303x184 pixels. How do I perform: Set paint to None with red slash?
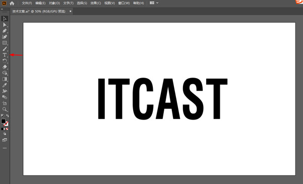tap(7, 129)
